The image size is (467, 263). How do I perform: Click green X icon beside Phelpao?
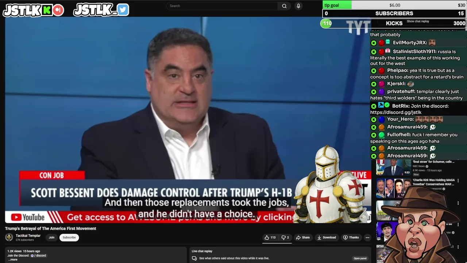coord(374,70)
